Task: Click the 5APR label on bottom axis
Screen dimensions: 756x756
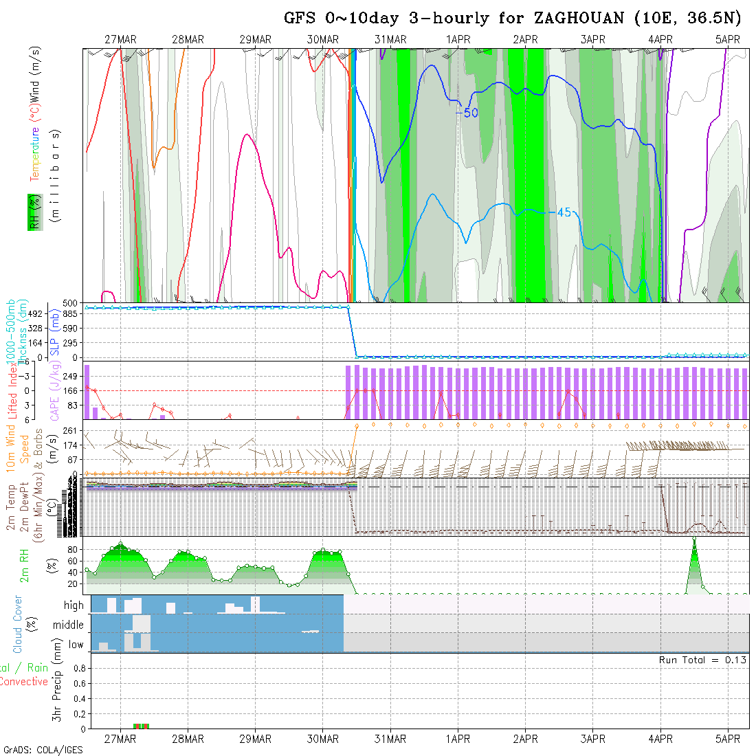Action: tap(728, 739)
